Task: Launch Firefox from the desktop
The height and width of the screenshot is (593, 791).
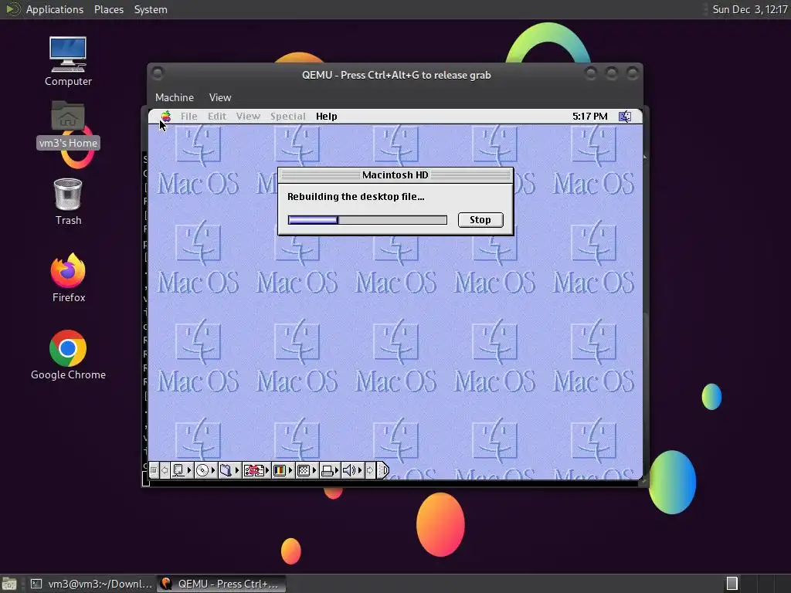Action: tap(68, 277)
